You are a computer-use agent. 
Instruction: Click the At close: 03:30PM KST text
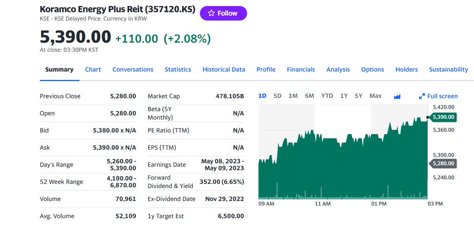69,50
